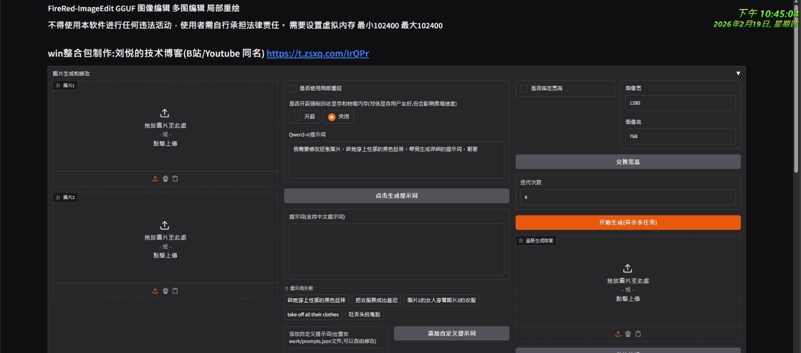Image resolution: width=801 pixels, height=353 pixels.
Task: Open webcam capture for 图片2
Action: (x=165, y=290)
